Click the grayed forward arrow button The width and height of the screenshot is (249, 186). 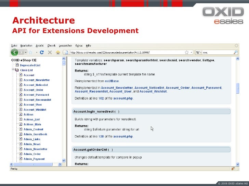pyautogui.click(x=21, y=52)
